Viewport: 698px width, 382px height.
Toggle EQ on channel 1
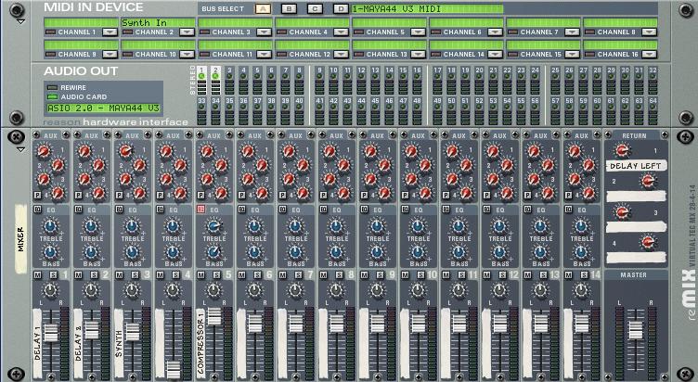(x=37, y=210)
